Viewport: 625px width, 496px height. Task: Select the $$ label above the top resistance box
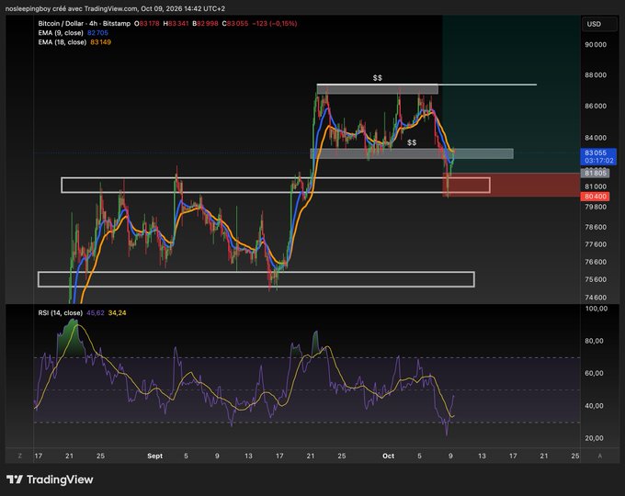point(378,78)
